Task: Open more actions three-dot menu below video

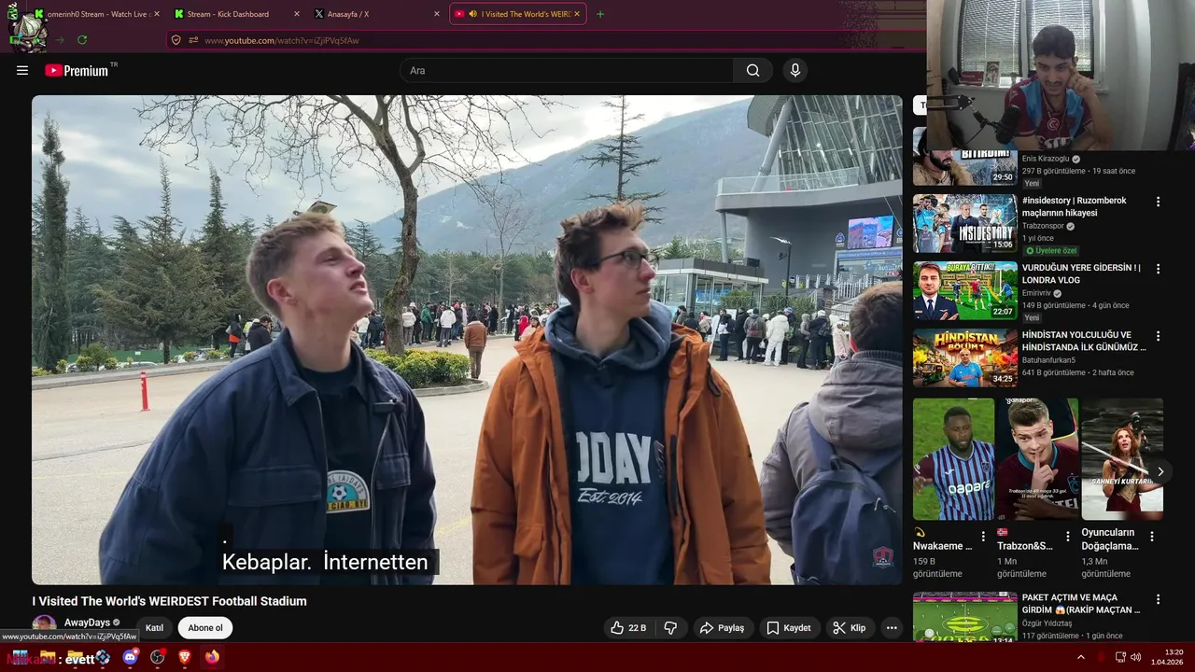Action: click(892, 628)
